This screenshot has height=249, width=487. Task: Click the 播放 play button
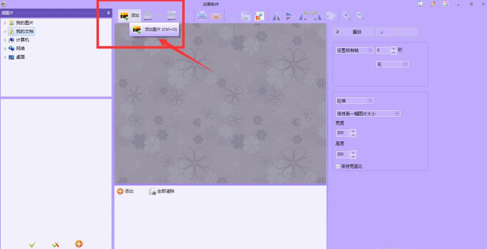coord(353,32)
